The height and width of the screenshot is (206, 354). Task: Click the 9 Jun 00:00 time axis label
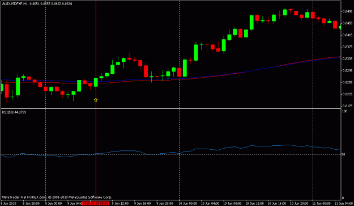tap(53, 204)
